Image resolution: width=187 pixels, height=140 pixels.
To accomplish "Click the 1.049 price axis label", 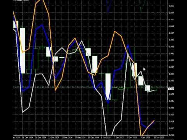I will click(x=171, y=26).
